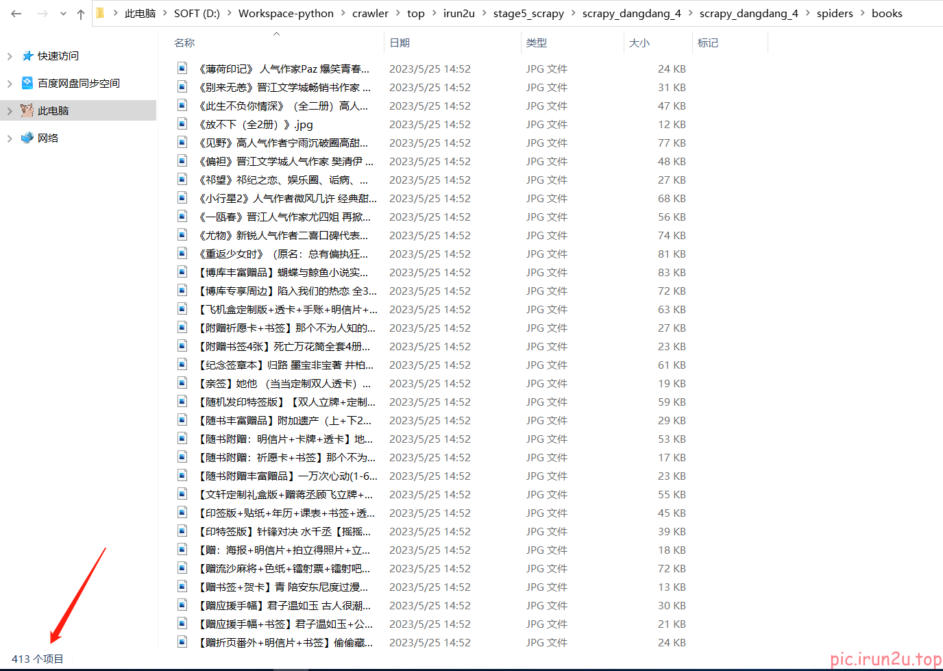
Task: Navigate to spiders in breadcrumb path
Action: click(x=835, y=14)
